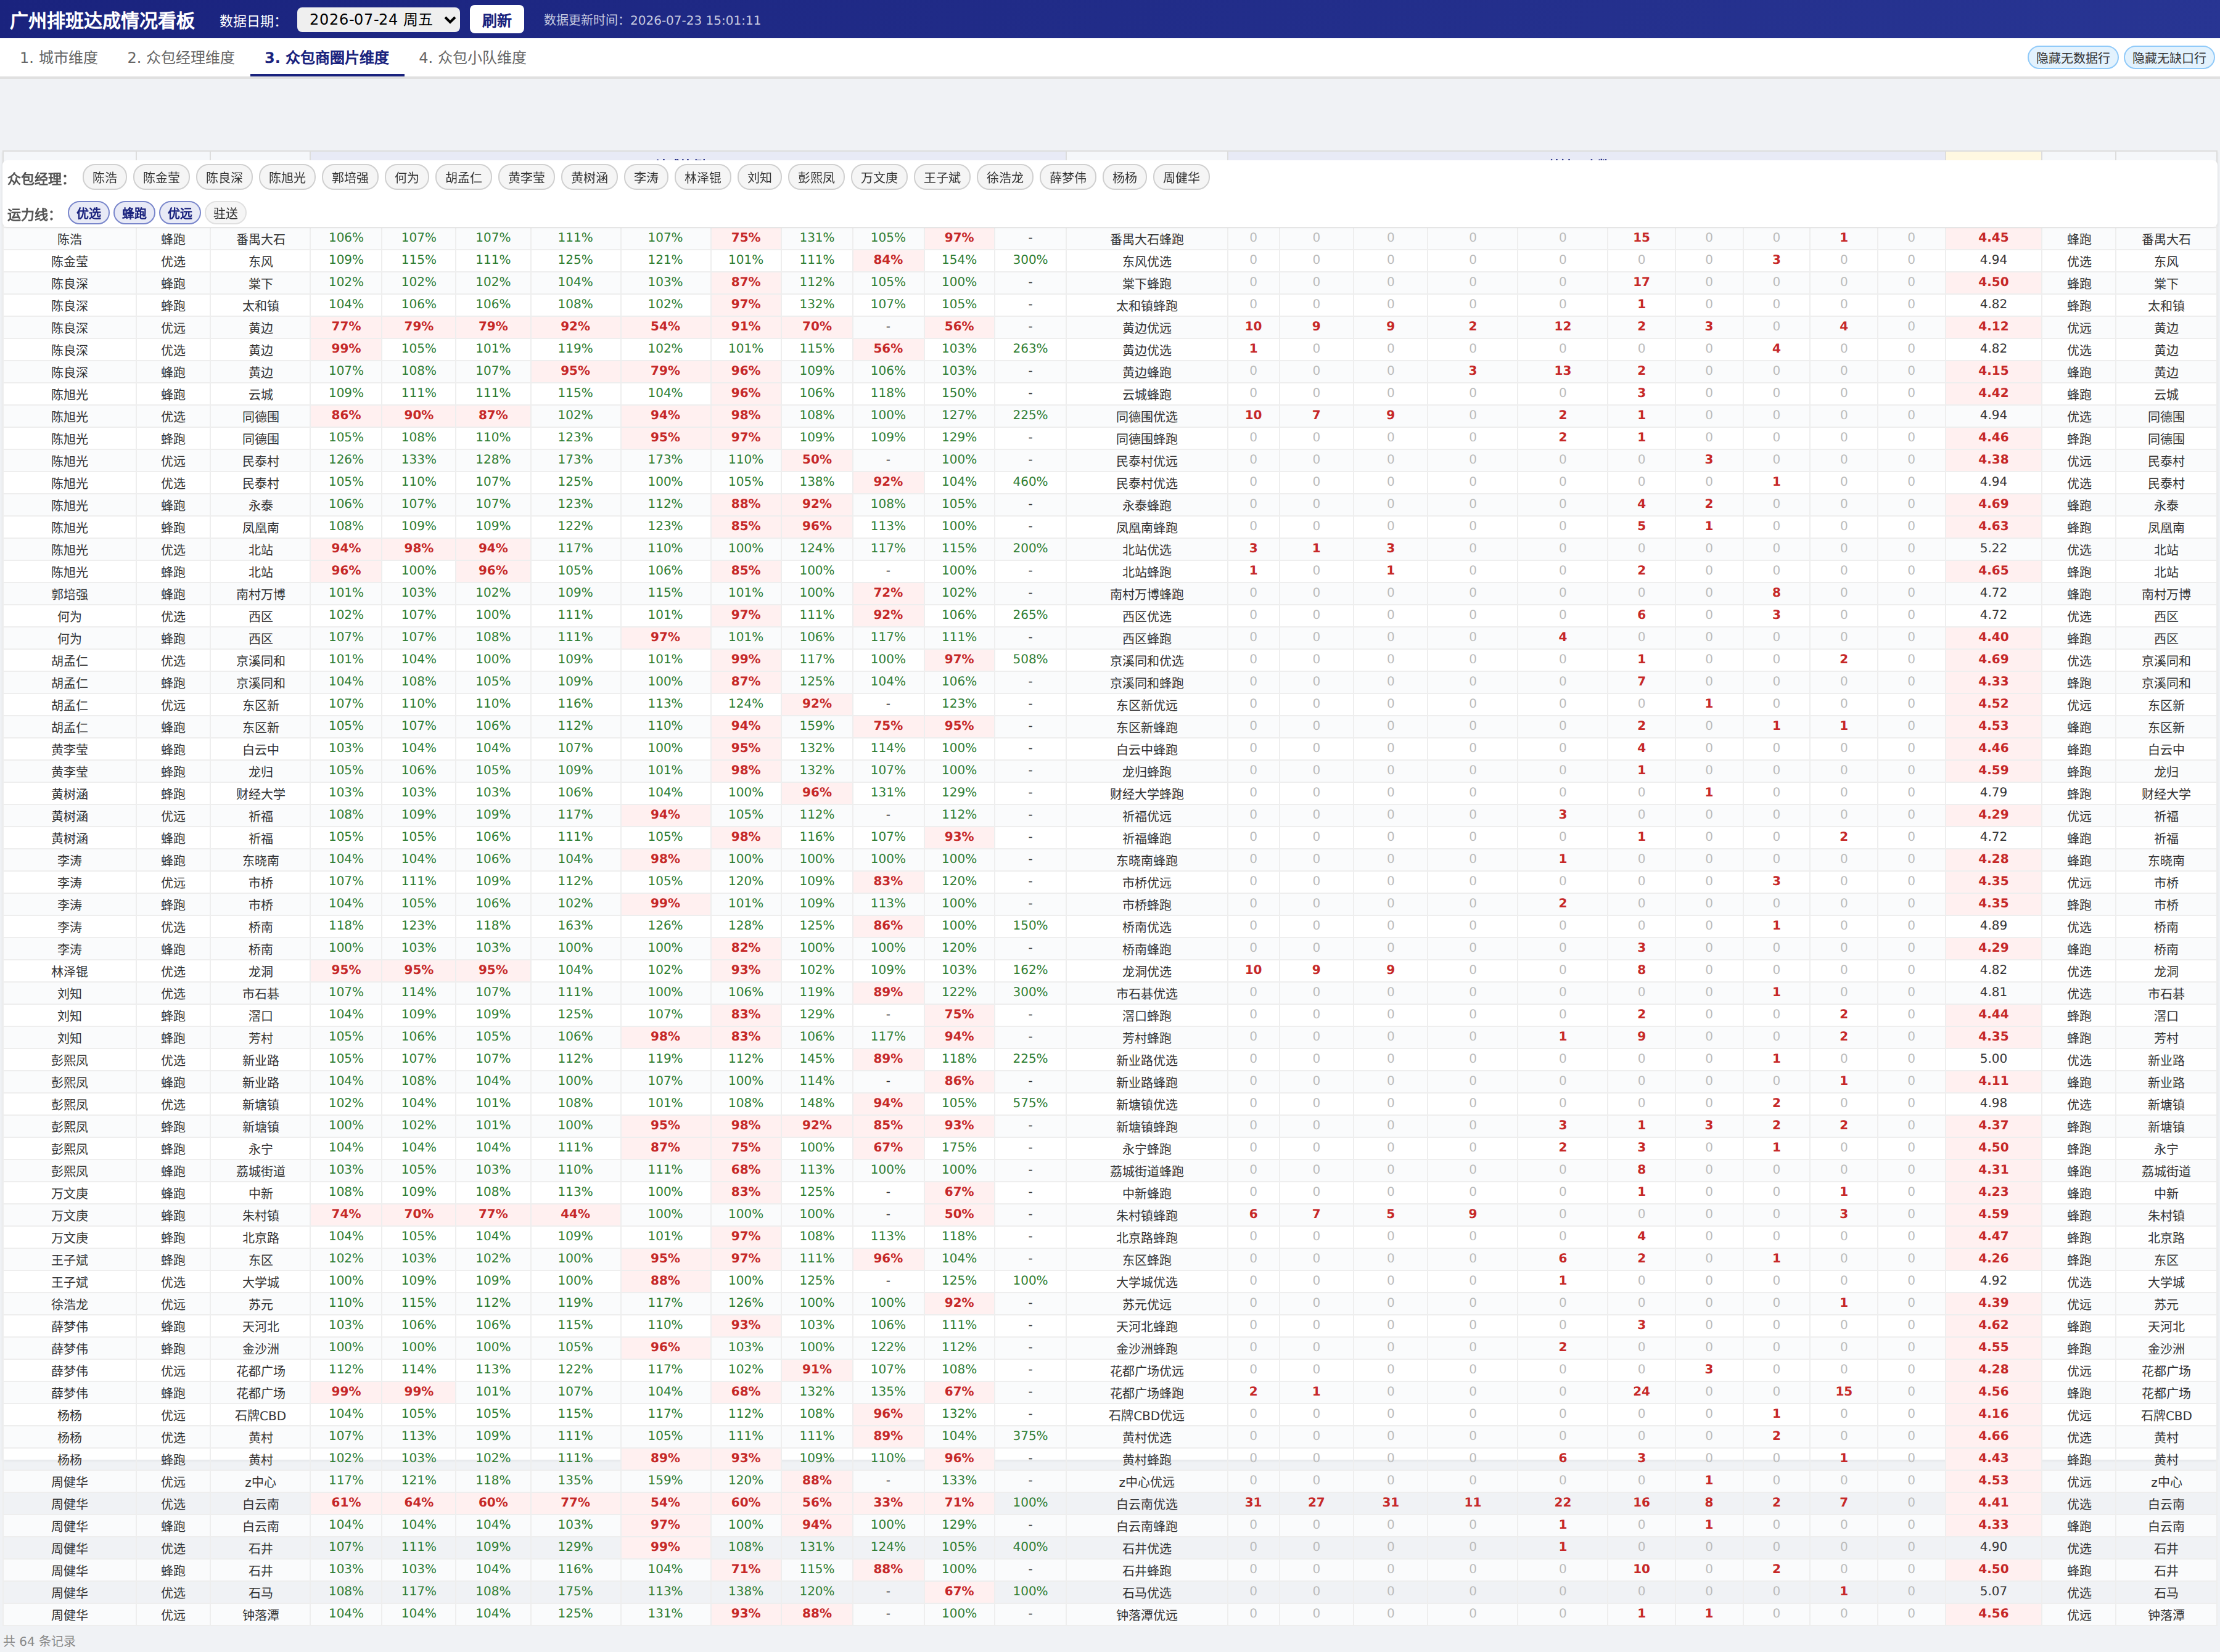Select the 陈良深 manager chip
Screen dimensions: 2220x1652
(224, 178)
